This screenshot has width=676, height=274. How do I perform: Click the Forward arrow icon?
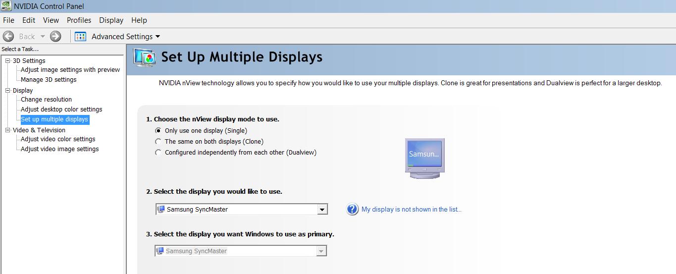(x=55, y=36)
